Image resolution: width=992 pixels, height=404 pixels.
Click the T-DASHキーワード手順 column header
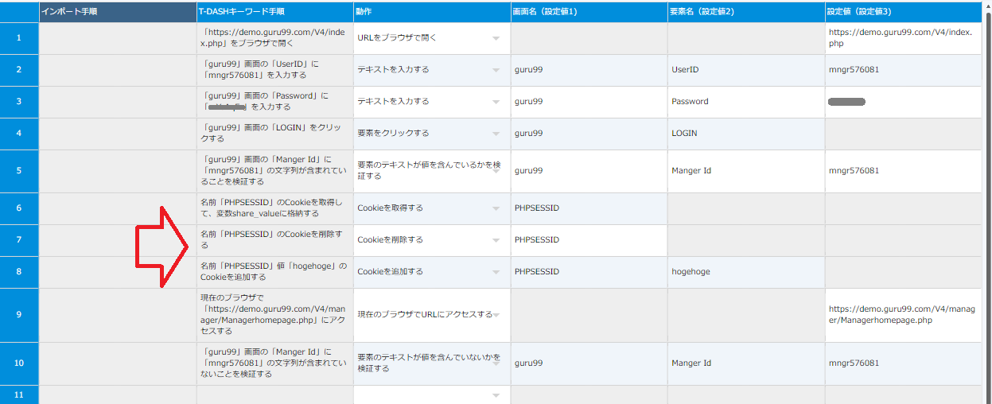click(275, 12)
